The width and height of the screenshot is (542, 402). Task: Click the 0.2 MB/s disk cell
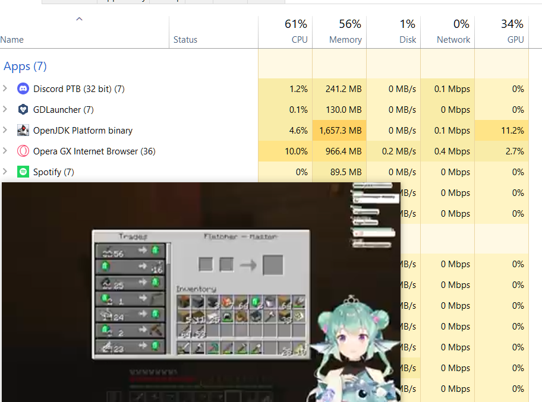(x=393, y=151)
